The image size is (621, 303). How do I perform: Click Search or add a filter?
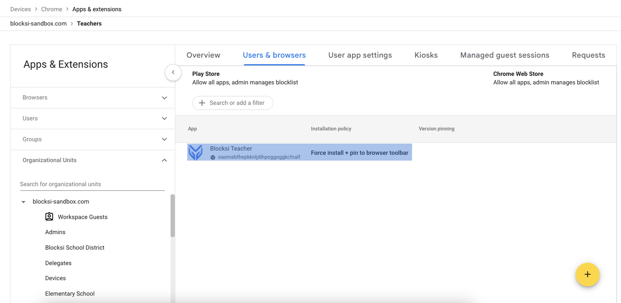tap(233, 103)
